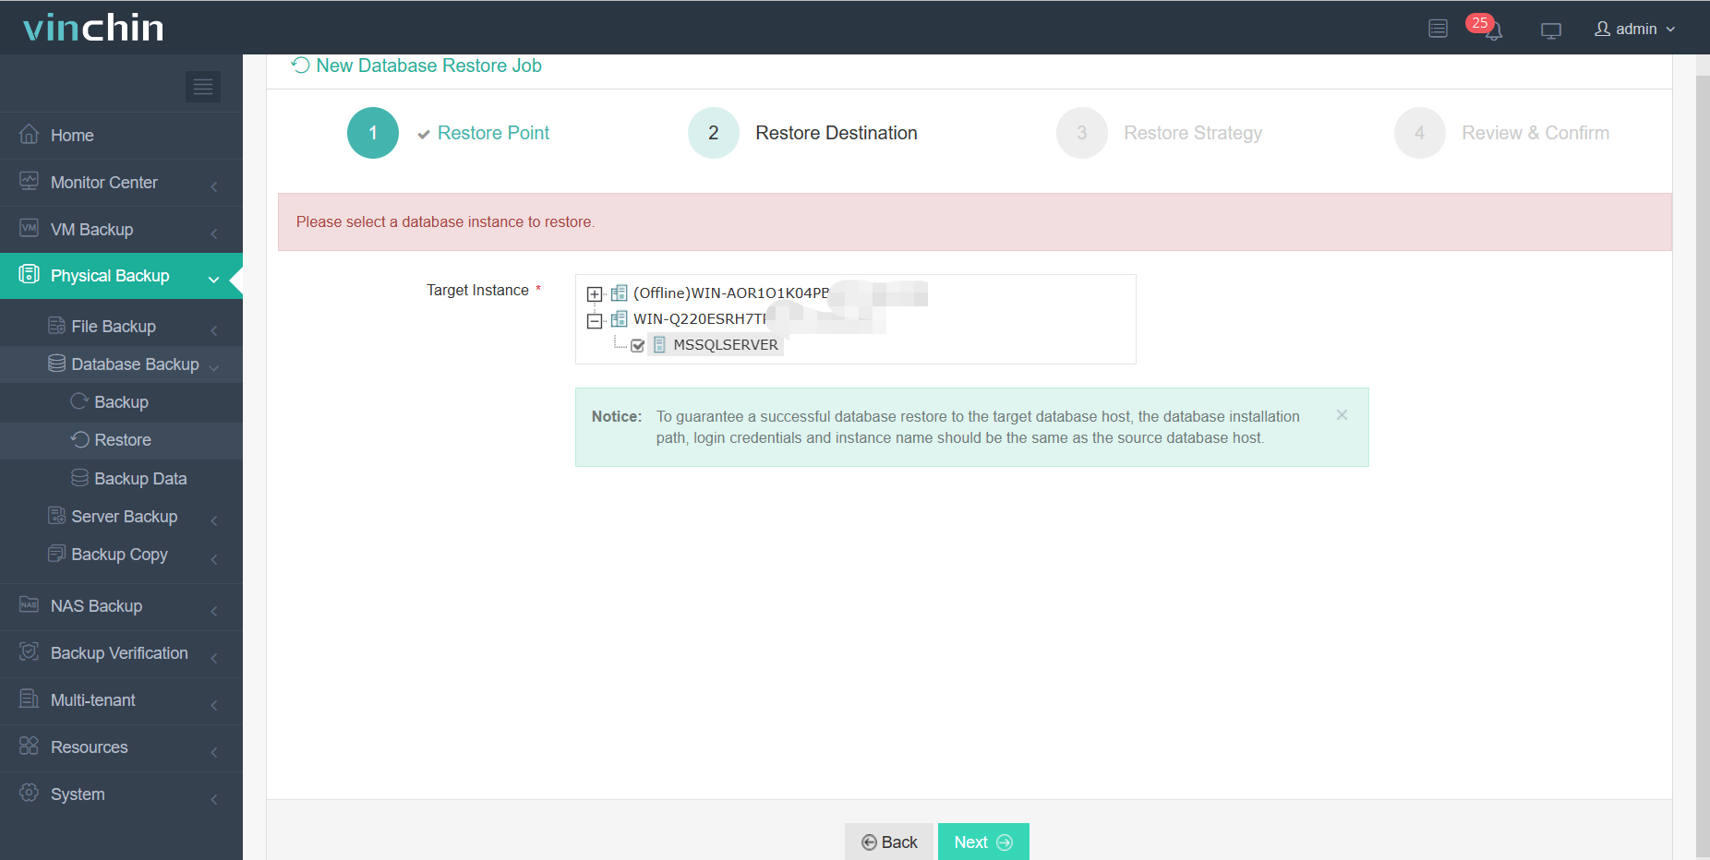Click the task list icon in header
The width and height of the screenshot is (1710, 860).
point(1438,29)
